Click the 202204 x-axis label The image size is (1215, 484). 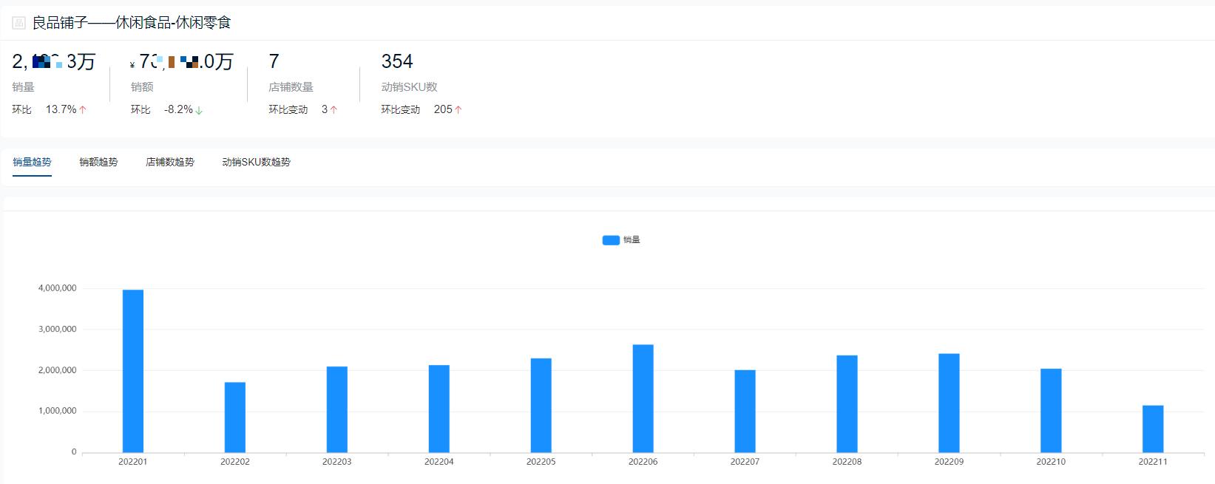tap(439, 462)
